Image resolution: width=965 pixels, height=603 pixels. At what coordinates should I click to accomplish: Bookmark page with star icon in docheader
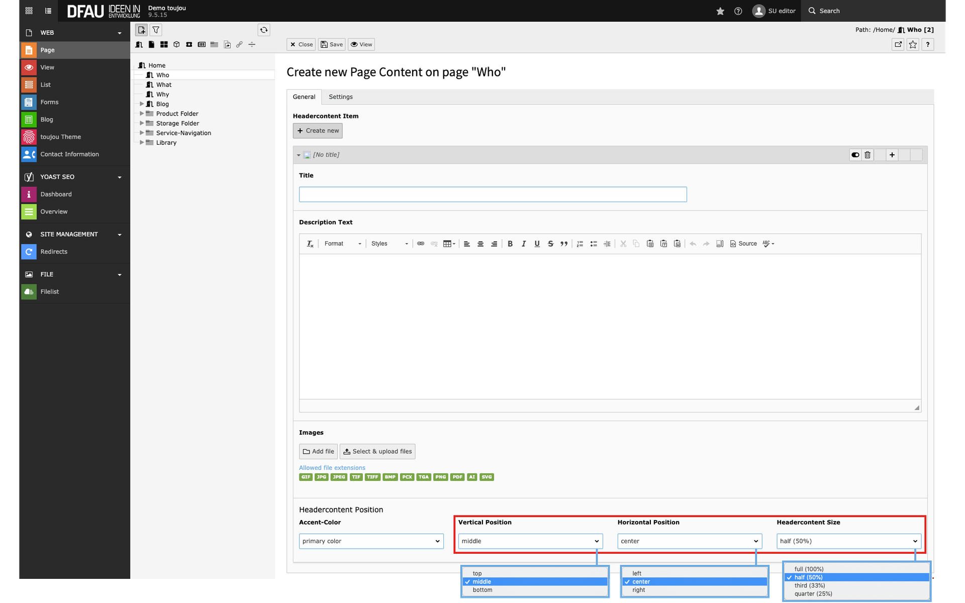pyautogui.click(x=913, y=45)
